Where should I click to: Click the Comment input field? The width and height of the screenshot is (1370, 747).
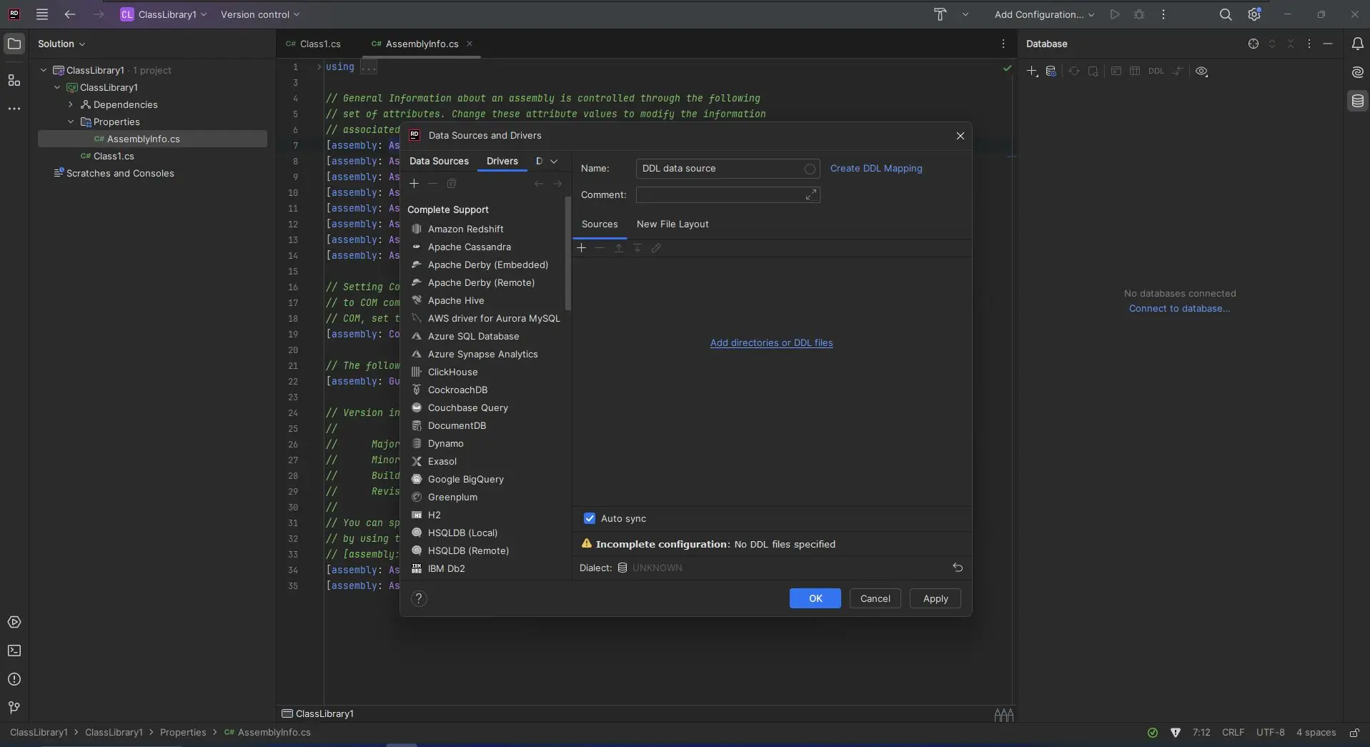point(720,195)
